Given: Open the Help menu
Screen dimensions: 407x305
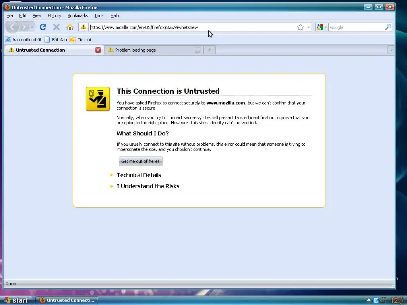Looking at the screenshot, I should point(115,15).
